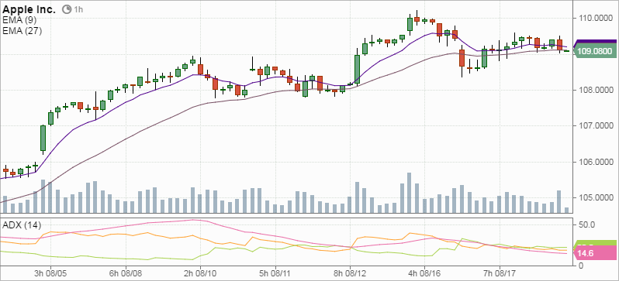Select the 1h interval label

click(x=78, y=10)
